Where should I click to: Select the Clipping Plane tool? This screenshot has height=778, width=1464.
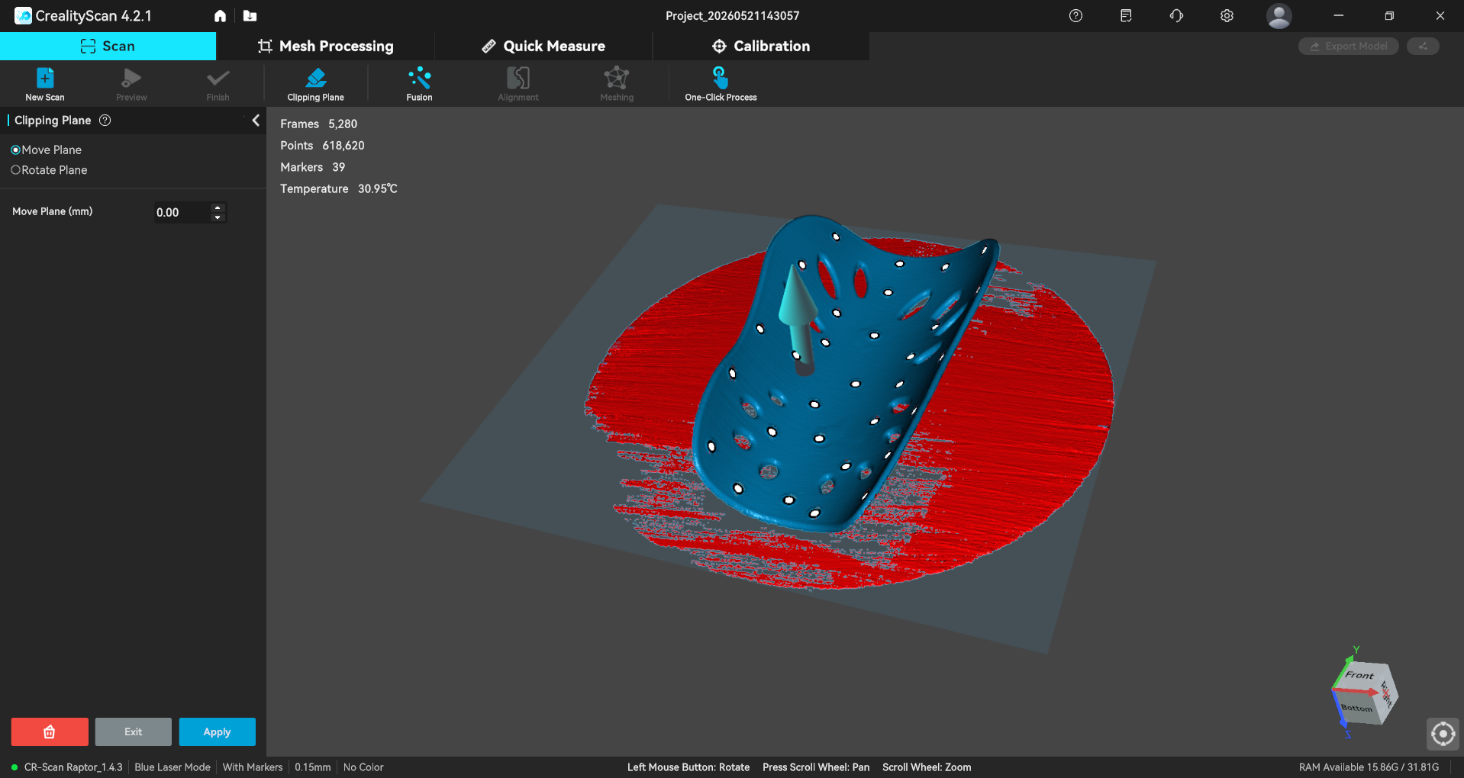[315, 84]
